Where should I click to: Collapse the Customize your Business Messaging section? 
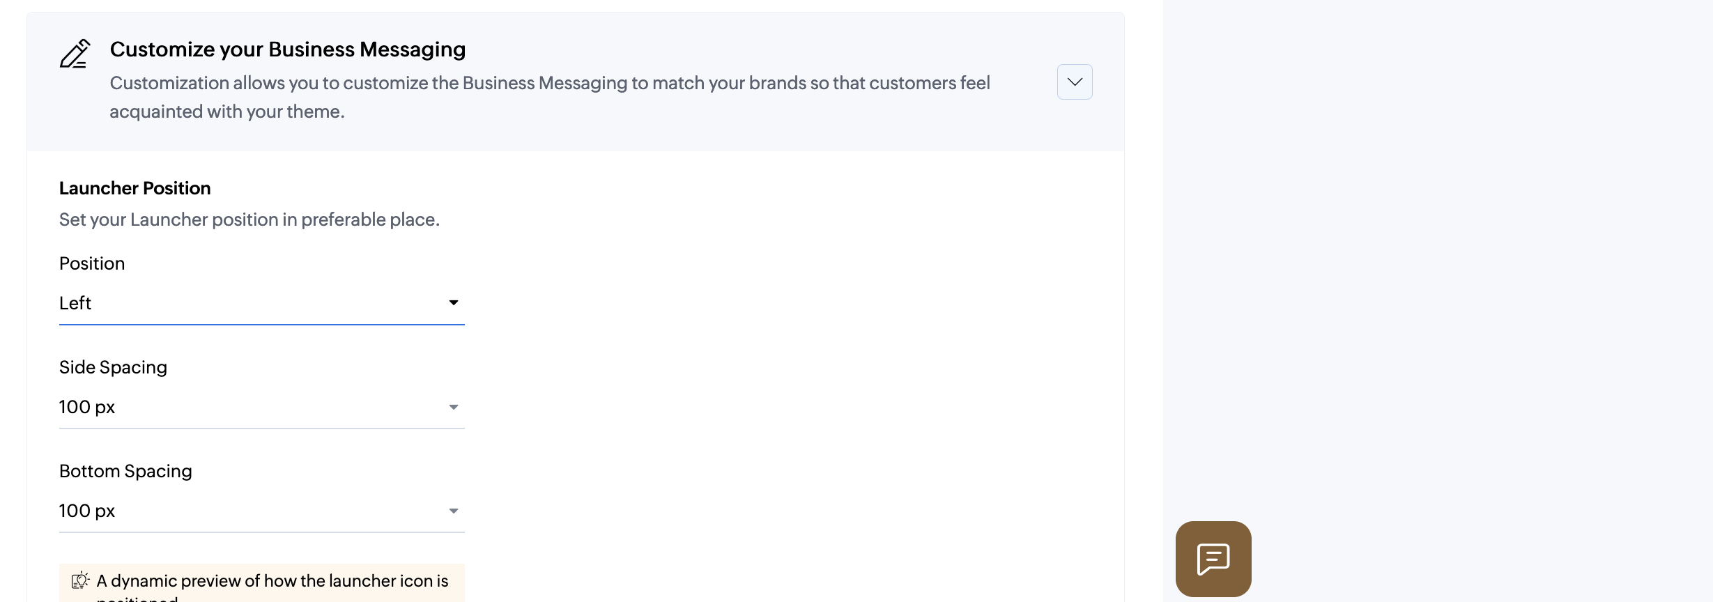(1074, 82)
